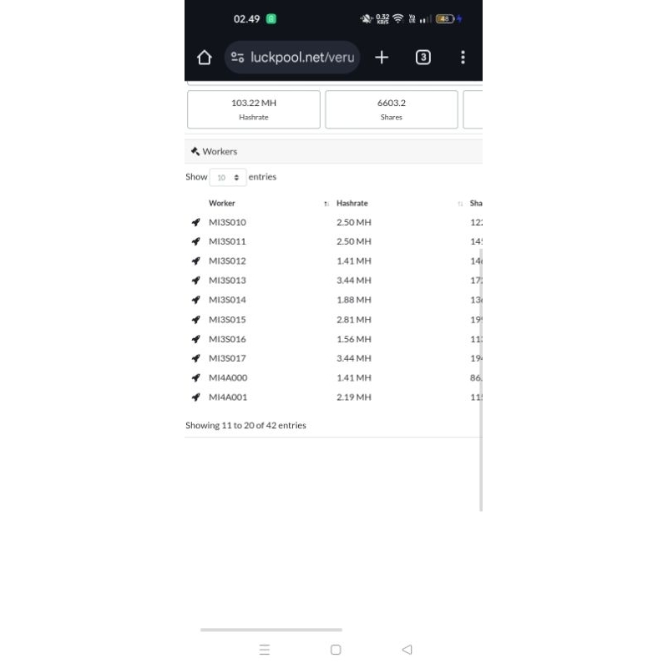The width and height of the screenshot is (668, 668).
Task: Open the tab switcher showing 3 tabs
Action: click(x=423, y=57)
